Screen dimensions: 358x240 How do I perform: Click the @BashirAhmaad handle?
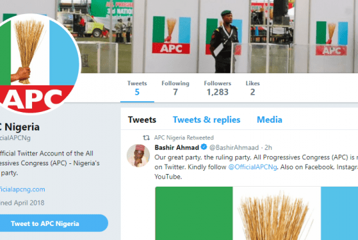coord(234,147)
